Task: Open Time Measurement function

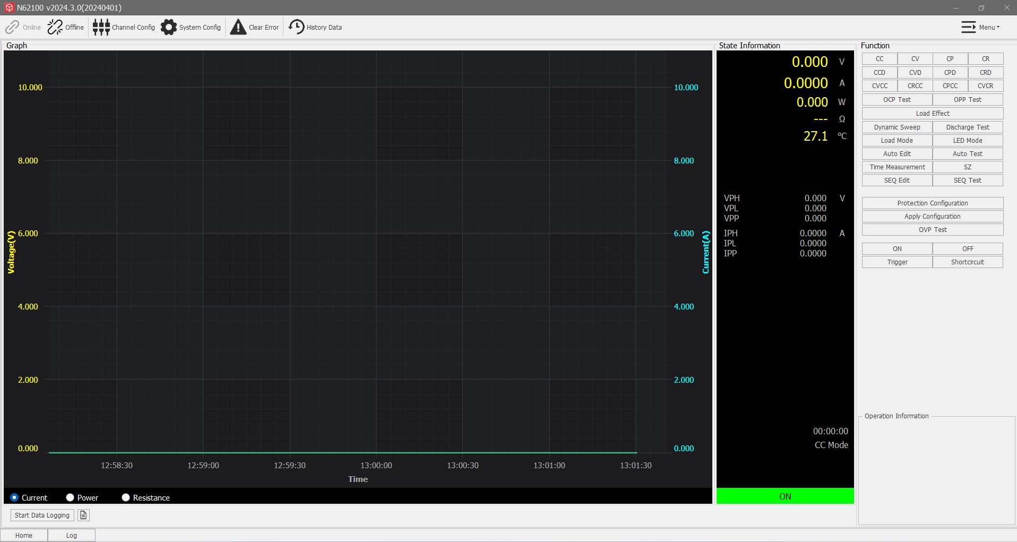Action: (897, 167)
